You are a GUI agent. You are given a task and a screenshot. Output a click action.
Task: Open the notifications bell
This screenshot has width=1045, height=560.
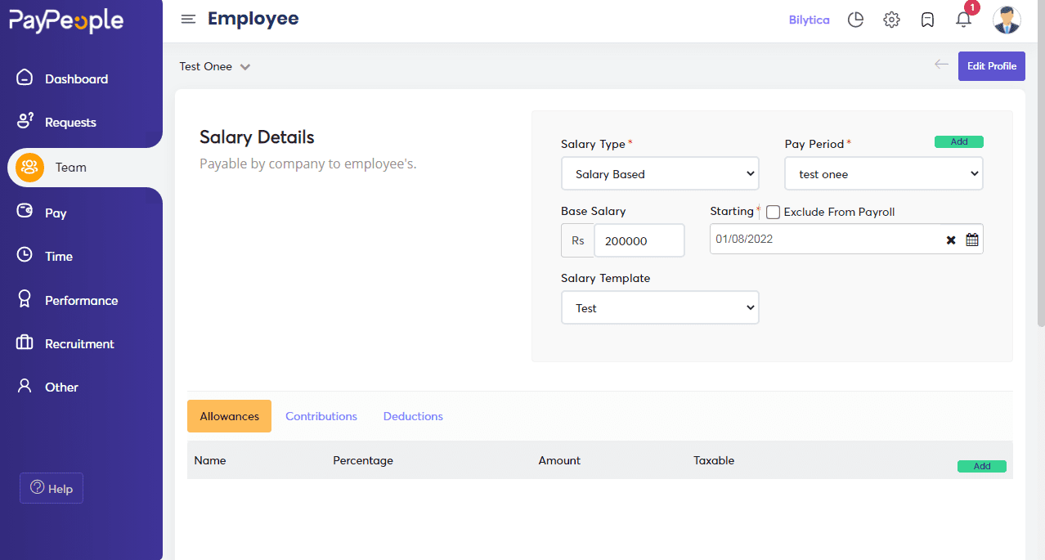[963, 20]
